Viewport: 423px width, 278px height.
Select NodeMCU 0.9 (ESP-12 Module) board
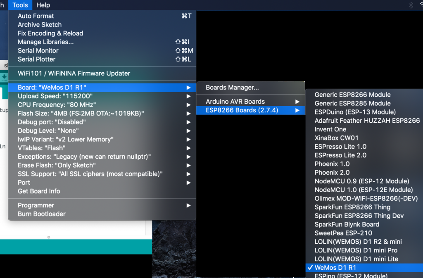[x=364, y=181]
